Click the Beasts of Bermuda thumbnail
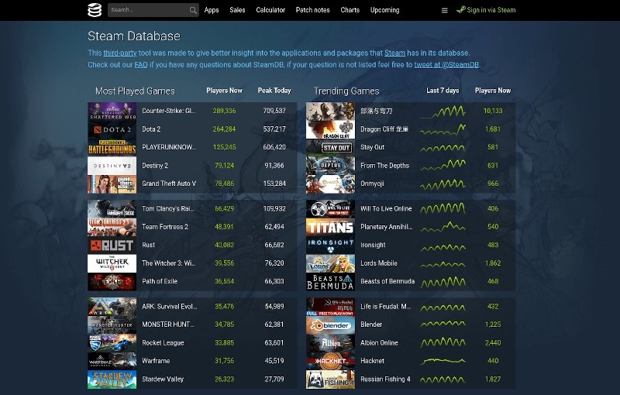 (330, 282)
